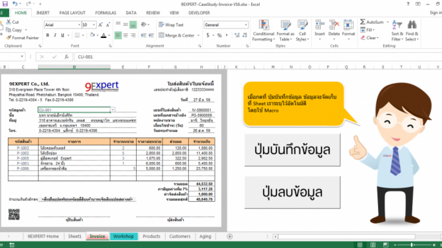
Task: Switch to the Customers sheet tab
Action: [180, 236]
